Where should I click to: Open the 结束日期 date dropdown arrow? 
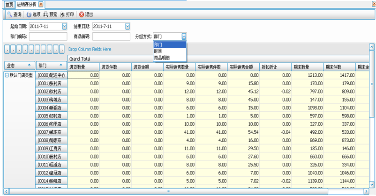click(128, 26)
